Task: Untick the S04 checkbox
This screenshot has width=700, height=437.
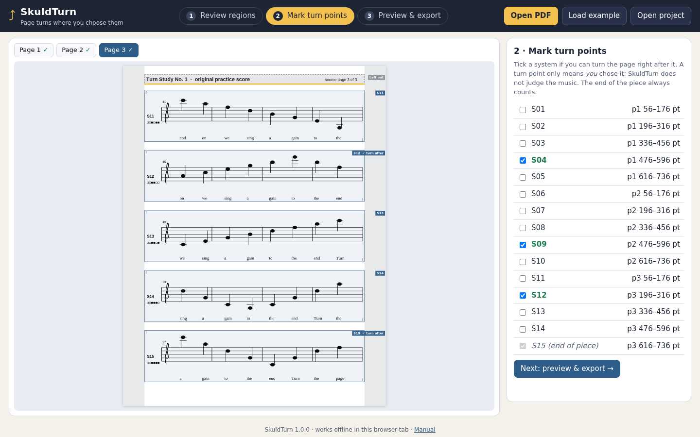Action: pyautogui.click(x=523, y=160)
